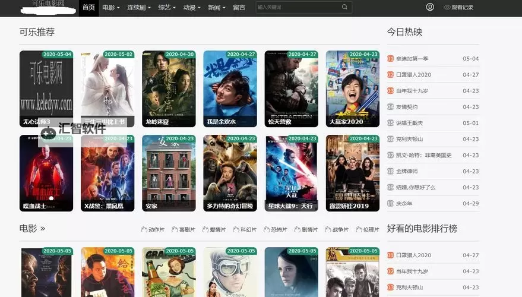Open 说唱王戴夫 in today's hot list
The image size is (522, 297).
[x=410, y=123]
